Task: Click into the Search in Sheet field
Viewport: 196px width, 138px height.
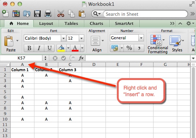Action: click(145, 14)
